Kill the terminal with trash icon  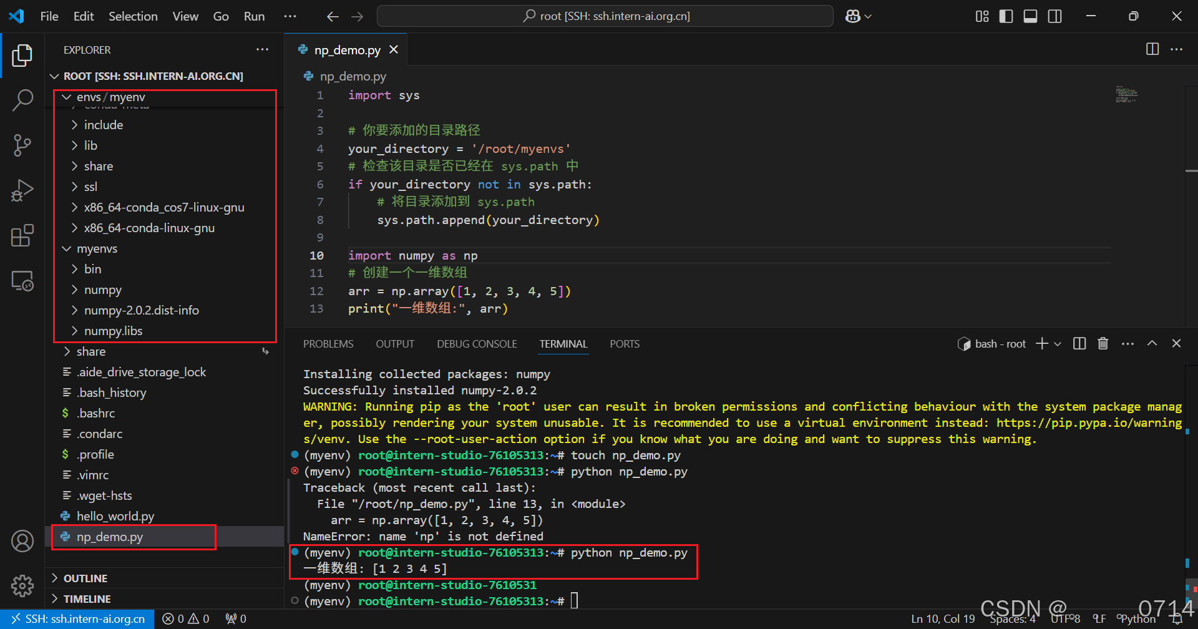coord(1103,343)
